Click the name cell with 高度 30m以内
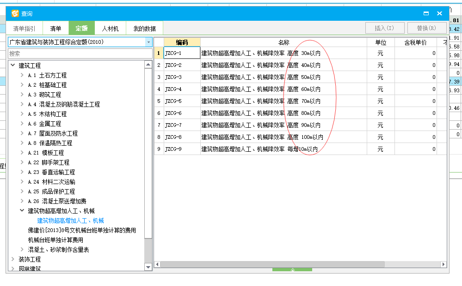This screenshot has height=286, width=462. (x=283, y=53)
